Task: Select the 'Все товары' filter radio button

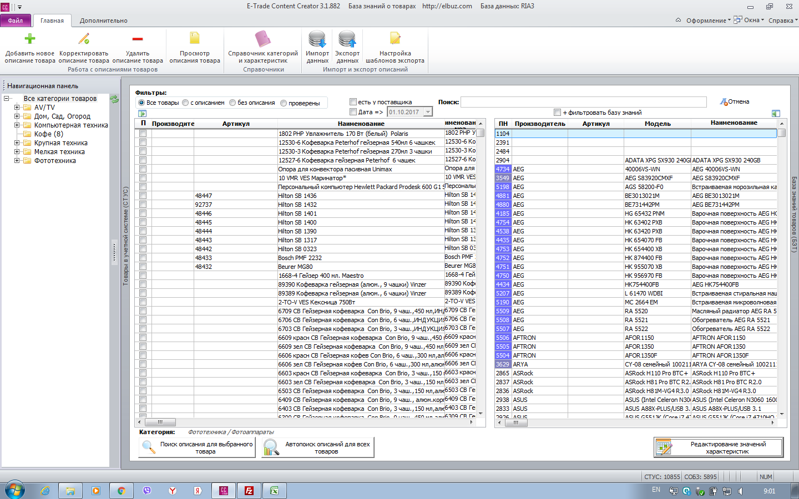Action: (x=141, y=103)
